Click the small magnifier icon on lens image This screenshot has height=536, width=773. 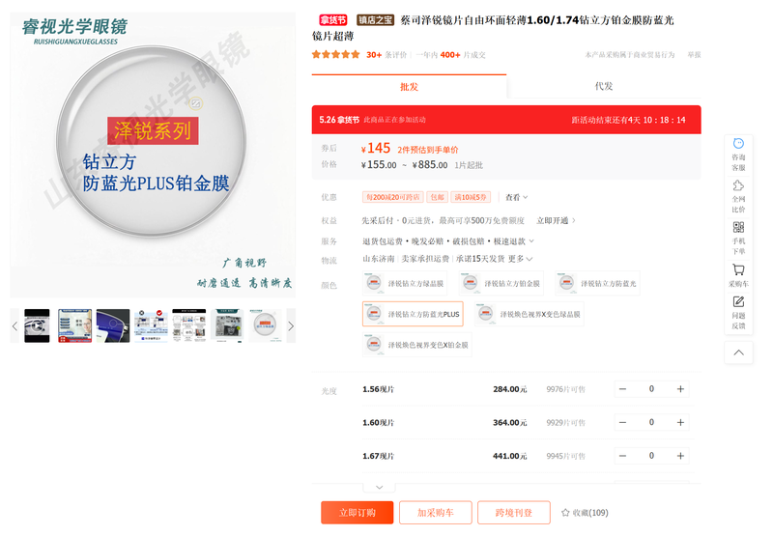[195, 103]
